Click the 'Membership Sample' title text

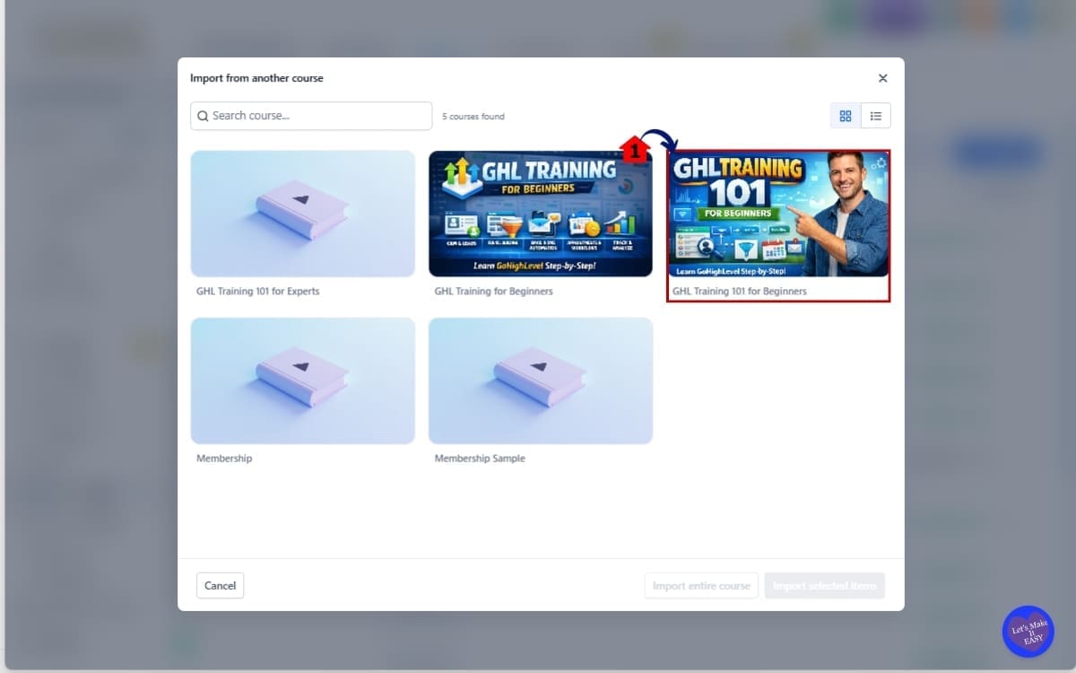pyautogui.click(x=480, y=459)
